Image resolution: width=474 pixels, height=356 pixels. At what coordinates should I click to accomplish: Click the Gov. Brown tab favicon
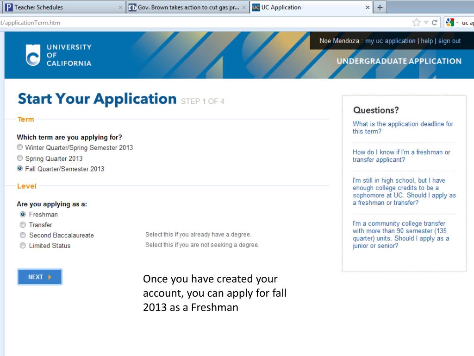[132, 7]
